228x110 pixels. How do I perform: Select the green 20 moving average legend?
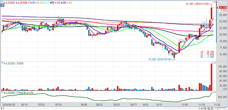42,3
